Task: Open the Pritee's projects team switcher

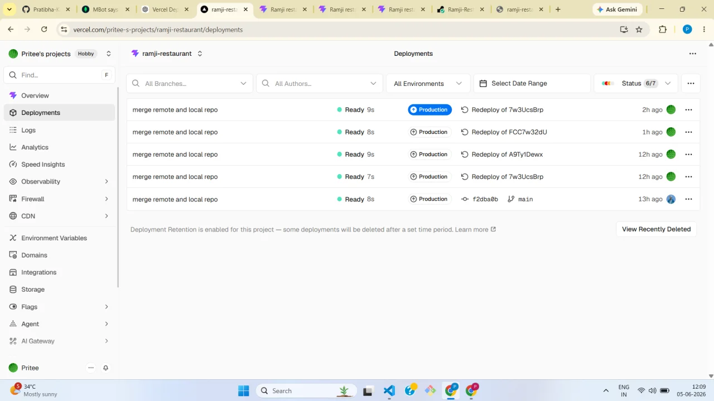Action: tap(108, 54)
